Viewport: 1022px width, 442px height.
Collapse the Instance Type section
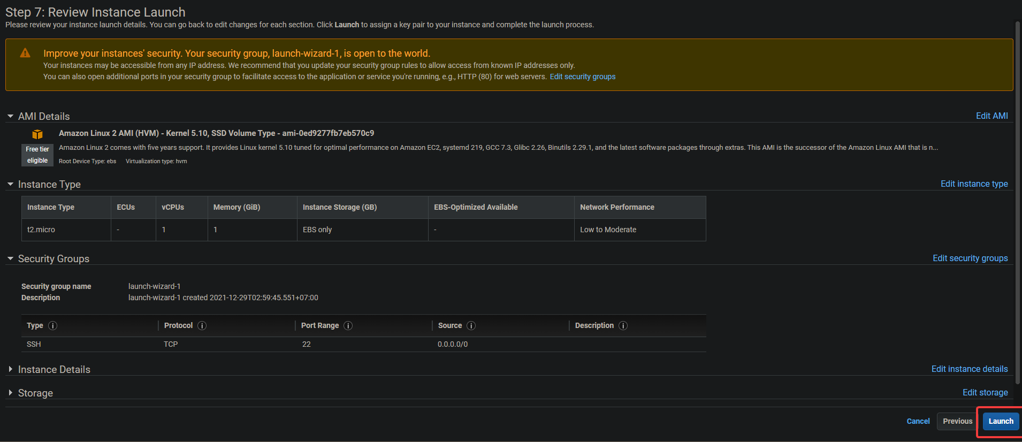[x=10, y=184]
